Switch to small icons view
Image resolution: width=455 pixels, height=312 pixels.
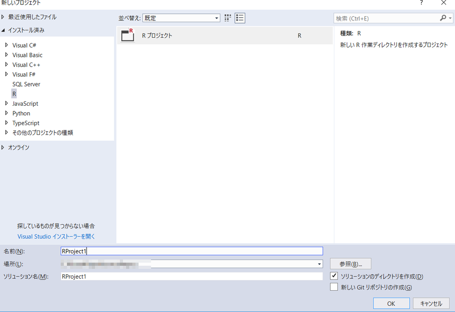click(228, 18)
